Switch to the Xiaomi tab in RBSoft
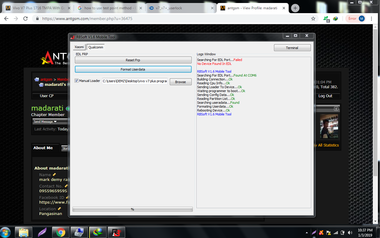 [79, 47]
